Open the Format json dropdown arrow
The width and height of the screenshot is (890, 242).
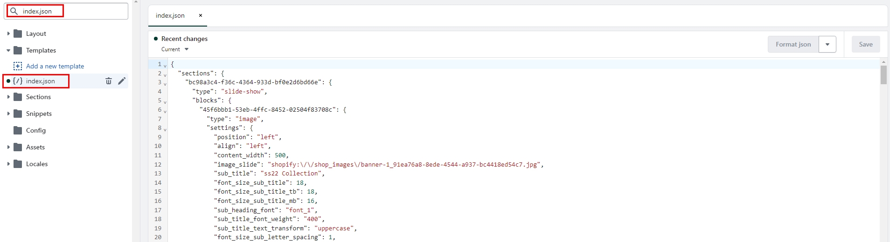[x=827, y=45]
